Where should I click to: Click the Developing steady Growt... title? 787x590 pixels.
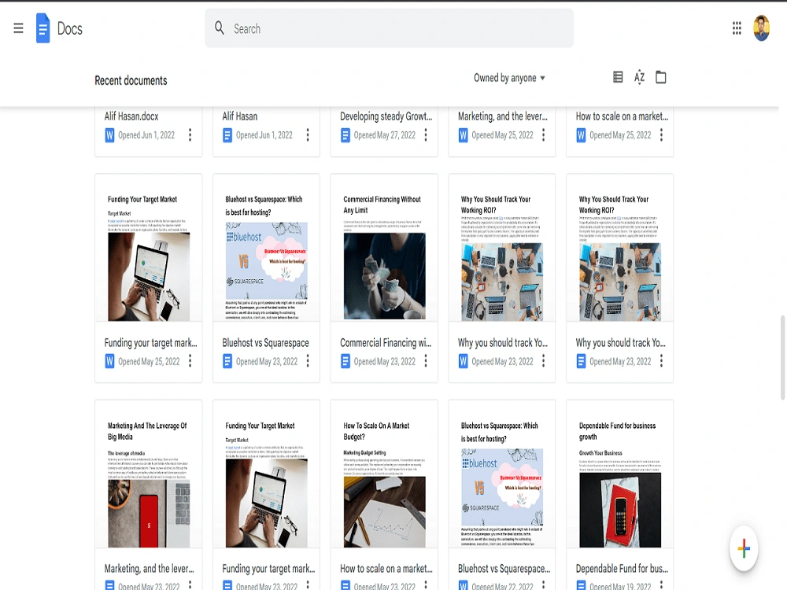pyautogui.click(x=386, y=116)
